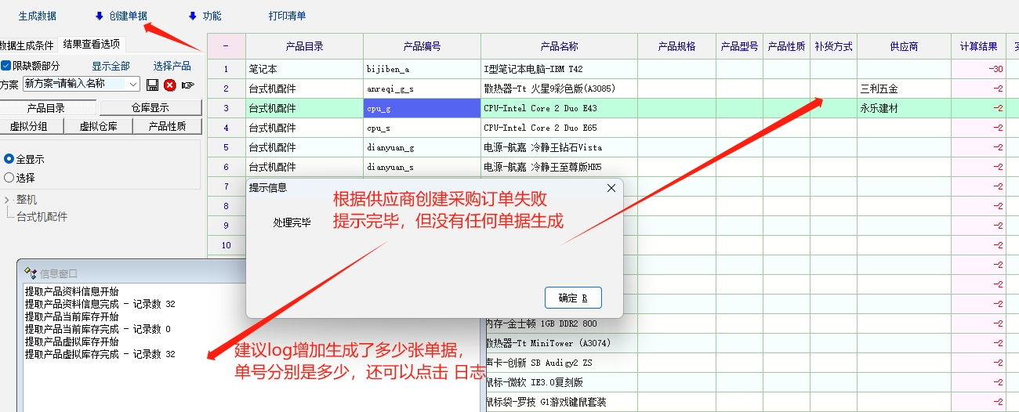
Task: Select the 选择 radio button
Action: point(9,178)
